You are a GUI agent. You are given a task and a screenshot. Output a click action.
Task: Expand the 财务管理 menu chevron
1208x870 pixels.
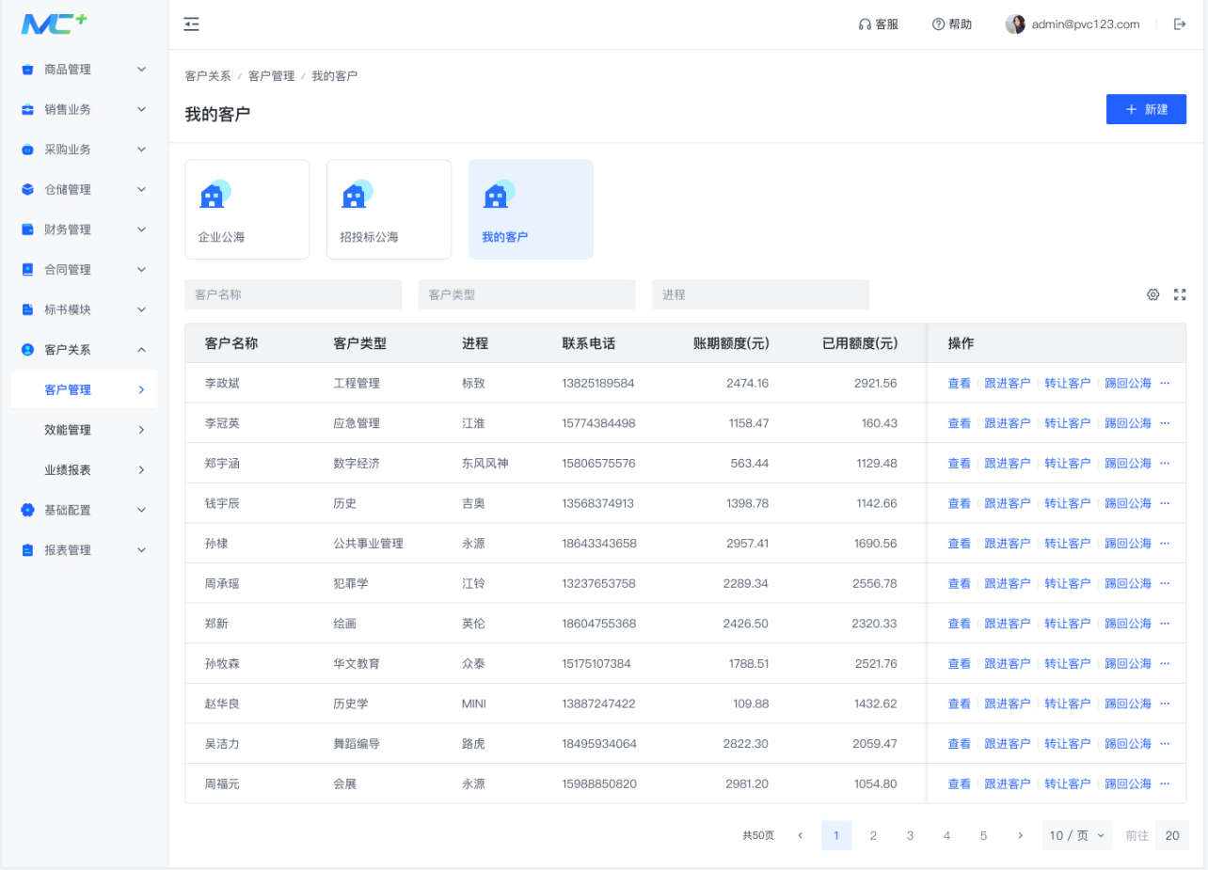tap(141, 229)
